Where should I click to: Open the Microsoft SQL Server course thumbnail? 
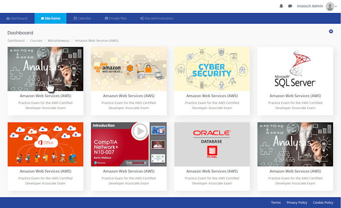pyautogui.click(x=295, y=69)
